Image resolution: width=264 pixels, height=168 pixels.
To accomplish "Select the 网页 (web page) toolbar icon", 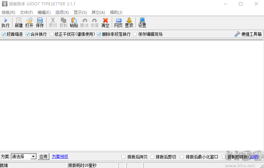I will pos(118,23).
